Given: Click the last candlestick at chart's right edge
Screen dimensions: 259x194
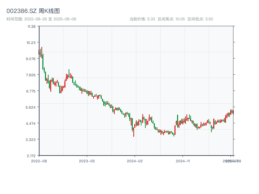Looking at the screenshot, I should (x=233, y=112).
